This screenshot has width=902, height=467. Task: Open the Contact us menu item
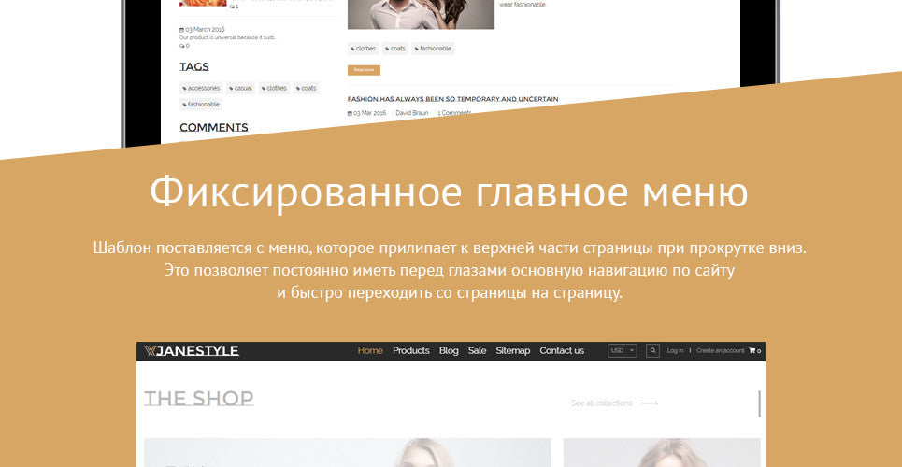562,350
